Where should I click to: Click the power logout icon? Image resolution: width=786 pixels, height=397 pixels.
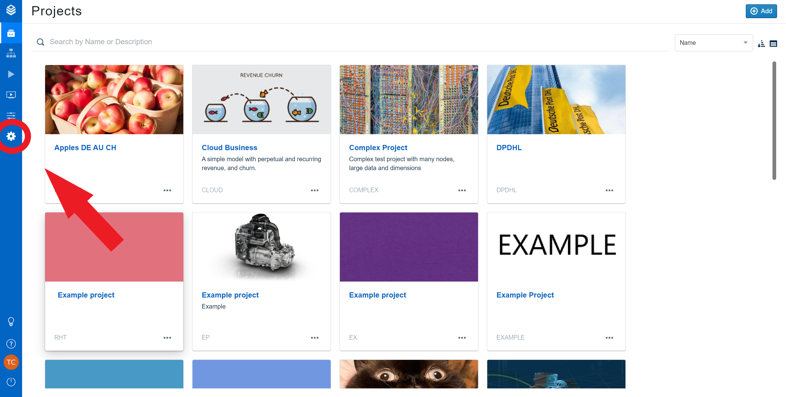tap(11, 382)
